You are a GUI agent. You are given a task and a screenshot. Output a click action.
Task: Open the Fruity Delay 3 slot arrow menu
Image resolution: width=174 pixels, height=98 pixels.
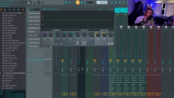(x=27, y=46)
